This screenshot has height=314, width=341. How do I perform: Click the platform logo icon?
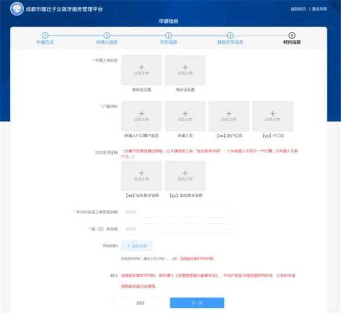pos(17,9)
